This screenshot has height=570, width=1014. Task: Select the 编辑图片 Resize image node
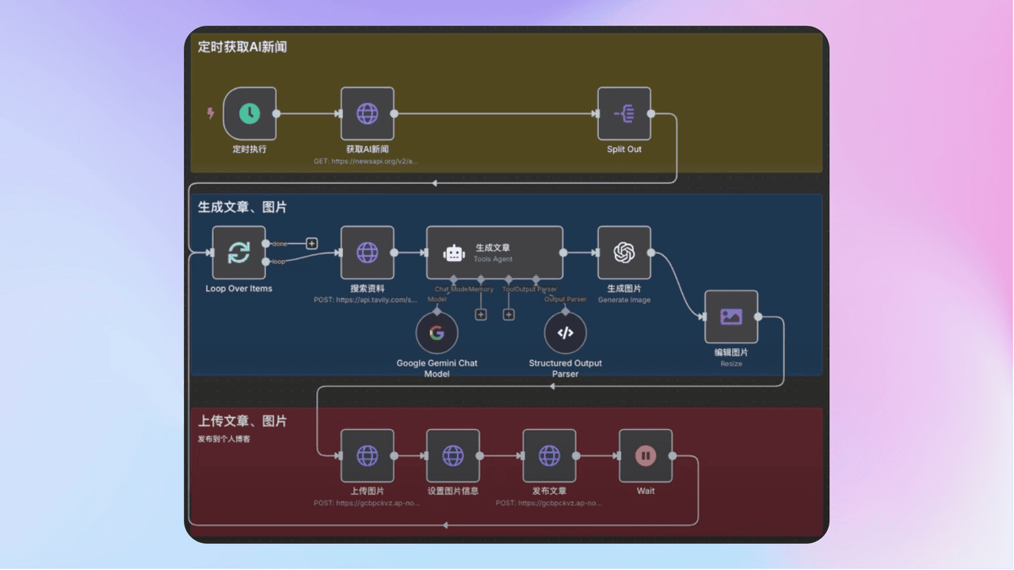[731, 317]
